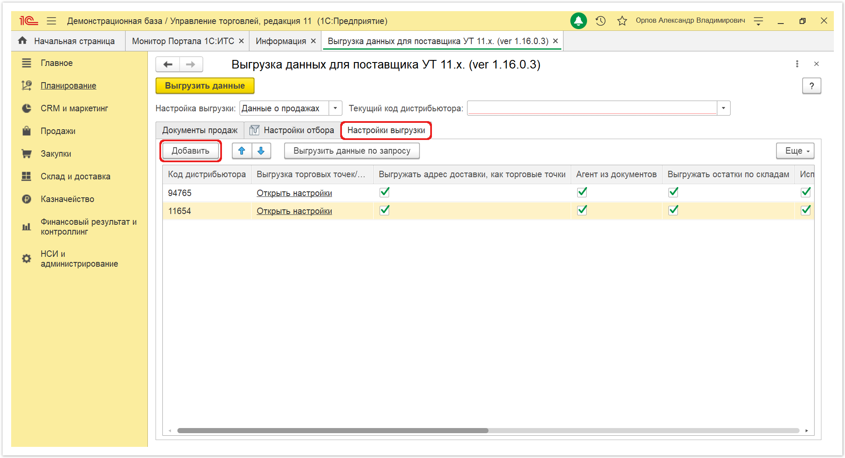Image resolution: width=845 pixels, height=458 pixels.
Task: Toggle delivery address checkbox for 11654
Action: tap(385, 210)
